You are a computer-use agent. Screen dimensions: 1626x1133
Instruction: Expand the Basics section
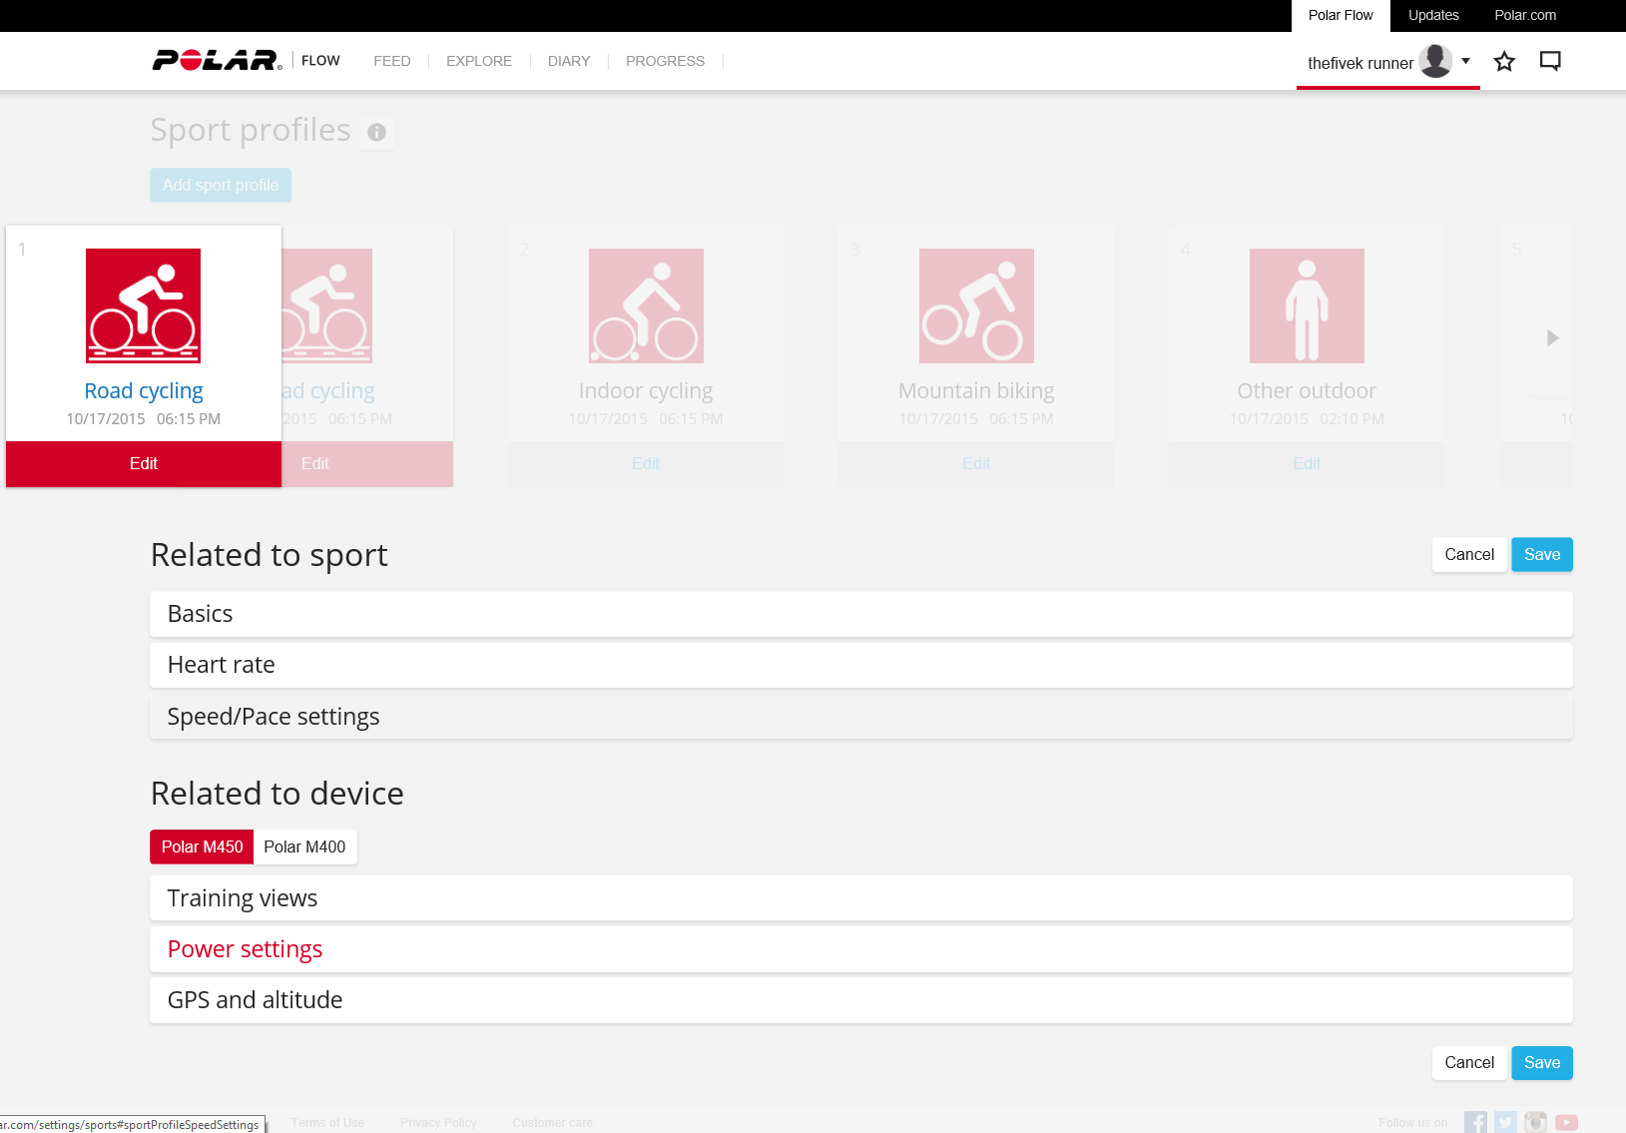[861, 614]
